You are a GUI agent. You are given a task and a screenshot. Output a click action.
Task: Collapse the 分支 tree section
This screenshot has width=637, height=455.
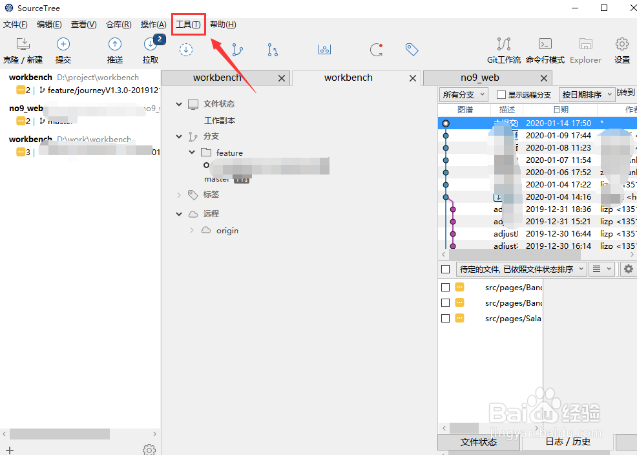179,136
